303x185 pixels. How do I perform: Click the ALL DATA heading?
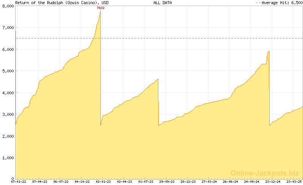coord(162,3)
